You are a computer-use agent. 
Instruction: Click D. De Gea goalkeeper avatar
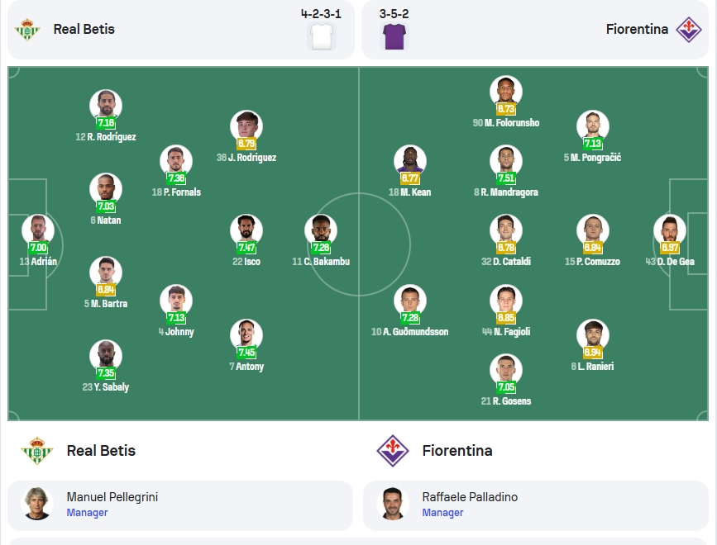pos(670,230)
